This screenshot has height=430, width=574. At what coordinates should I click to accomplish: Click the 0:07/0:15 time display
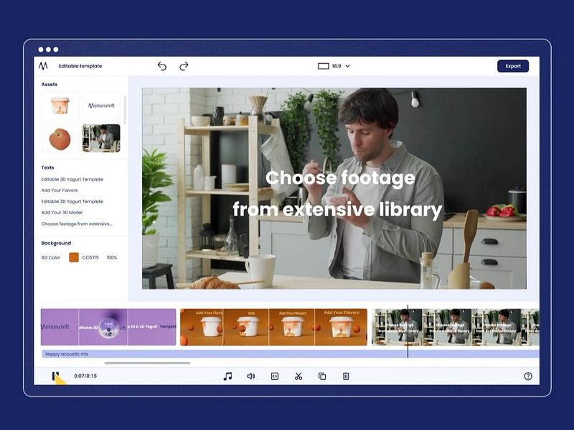tap(85, 376)
